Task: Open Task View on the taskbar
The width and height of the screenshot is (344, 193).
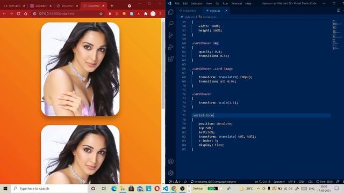Action: click(104, 188)
